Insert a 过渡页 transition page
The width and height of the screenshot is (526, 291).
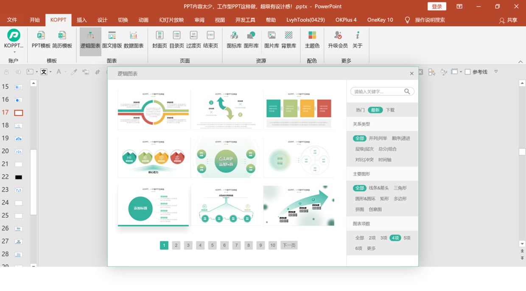(x=193, y=40)
